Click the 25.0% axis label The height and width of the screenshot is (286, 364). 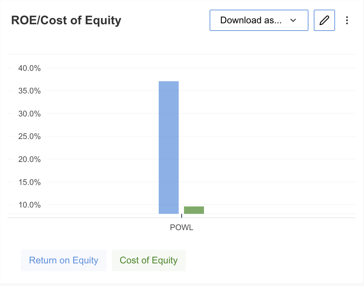pyautogui.click(x=30, y=136)
